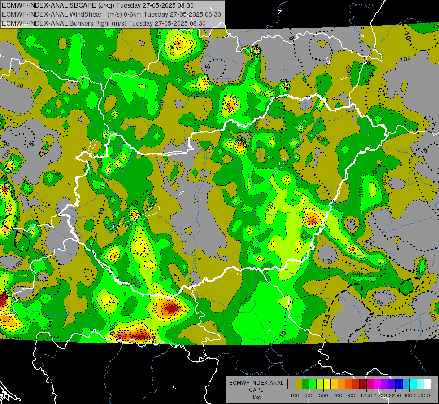Select the olive legend swatch after 100
This screenshot has width=439, height=404.
(x=299, y=384)
